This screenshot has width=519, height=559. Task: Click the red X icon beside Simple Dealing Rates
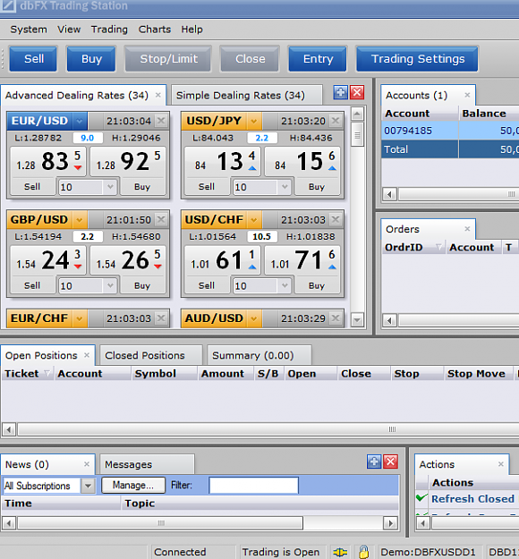[x=357, y=93]
